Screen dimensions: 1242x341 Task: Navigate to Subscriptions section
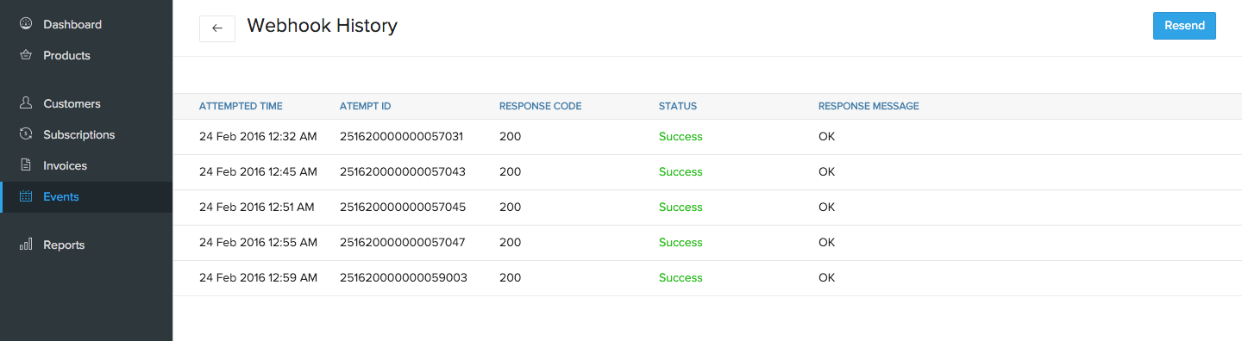(86, 134)
